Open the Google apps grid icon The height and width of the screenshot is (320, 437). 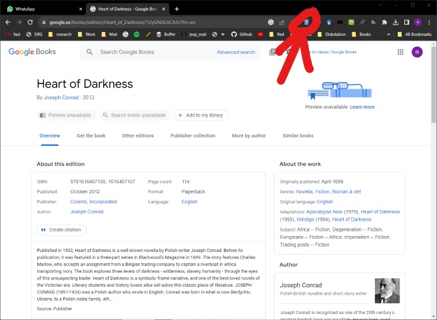[x=400, y=52]
